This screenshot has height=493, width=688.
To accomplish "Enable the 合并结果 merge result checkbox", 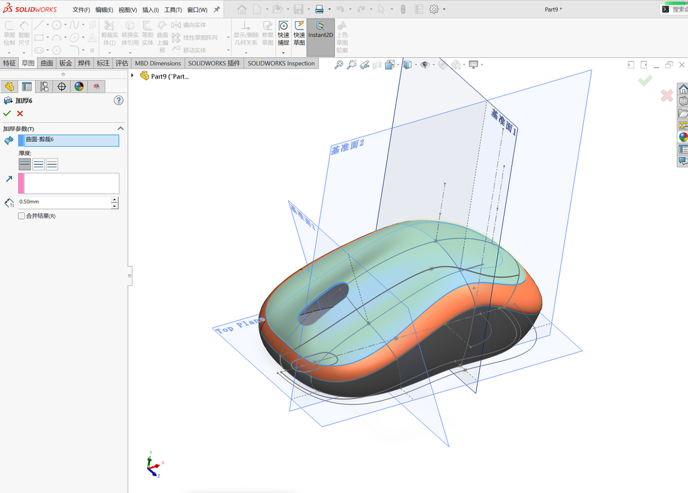I will [21, 216].
